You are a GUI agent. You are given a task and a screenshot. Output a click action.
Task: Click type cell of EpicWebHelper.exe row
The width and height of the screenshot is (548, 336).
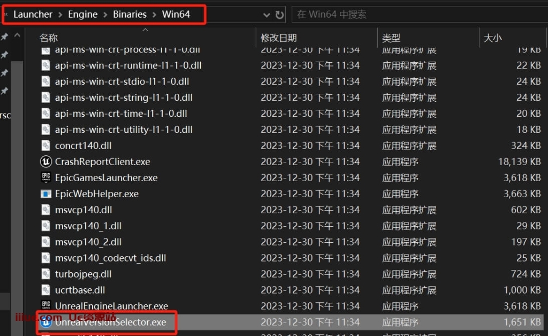click(400, 194)
